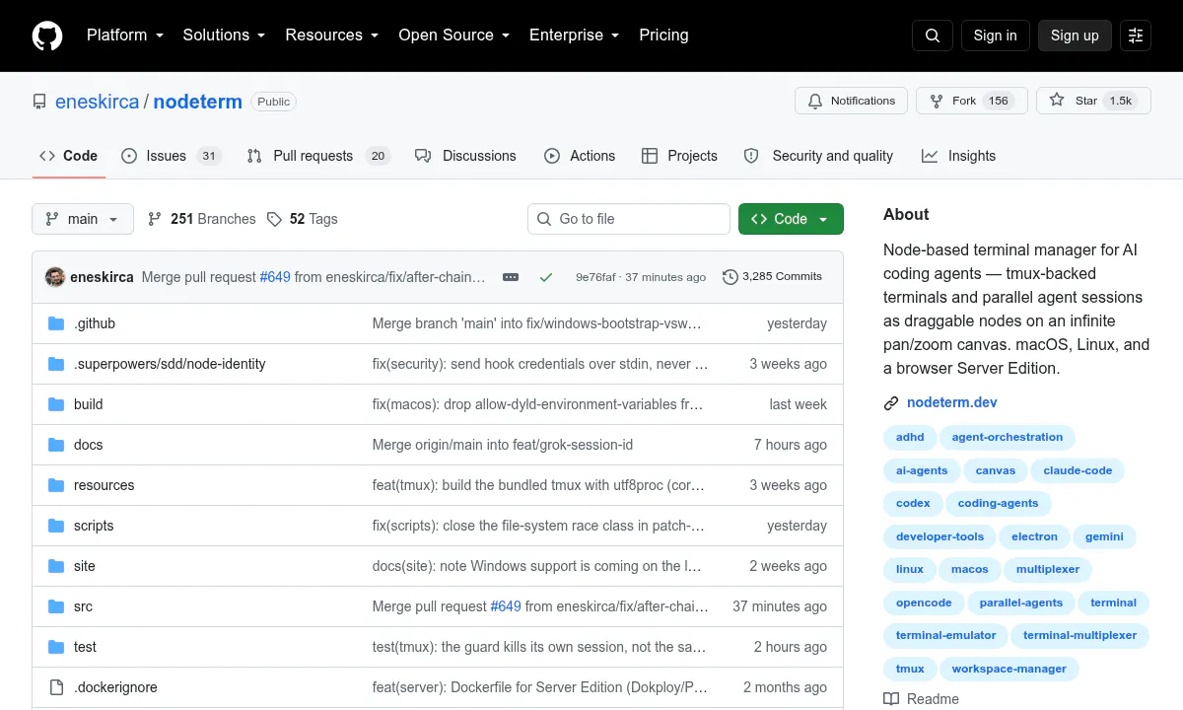Click the build folder icon
The width and height of the screenshot is (1183, 710).
click(56, 404)
